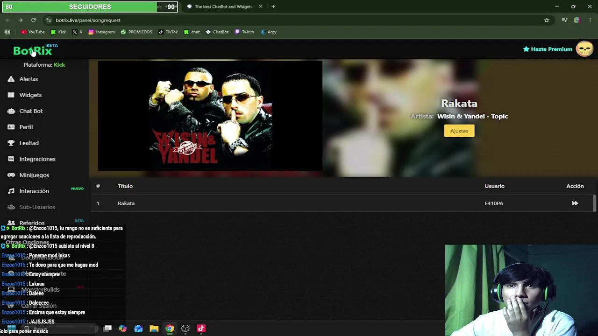The height and width of the screenshot is (336, 598).
Task: Click the Interacción music note icon
Action: coord(11,191)
